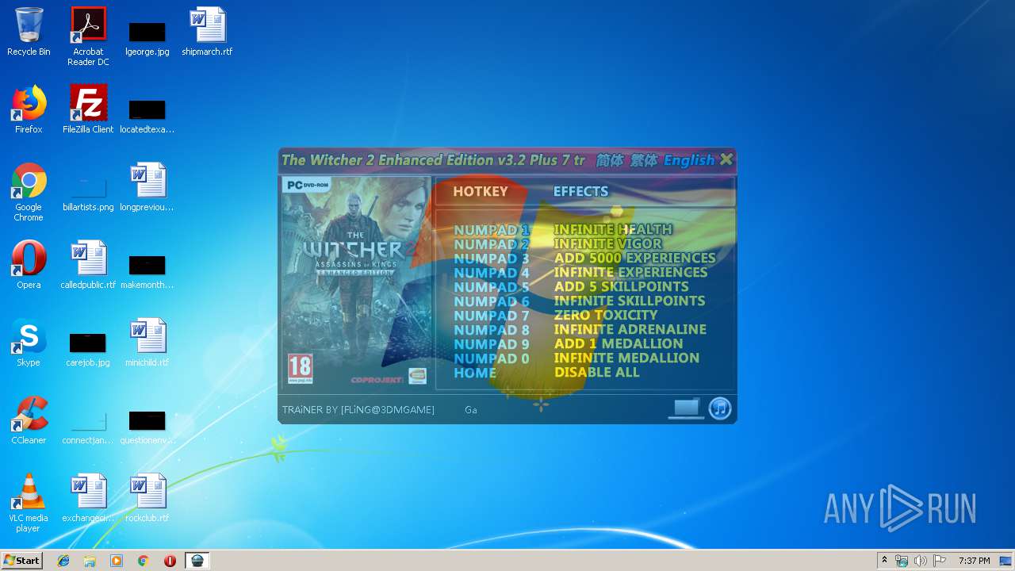1015x571 pixels.
Task: Click the 7:37 PM taskbar clock
Action: pyautogui.click(x=974, y=561)
